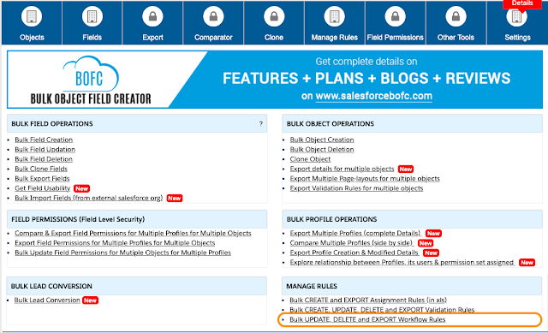Click the MANAGE RULES section header
This screenshot has width=548, height=333.
[412, 286]
